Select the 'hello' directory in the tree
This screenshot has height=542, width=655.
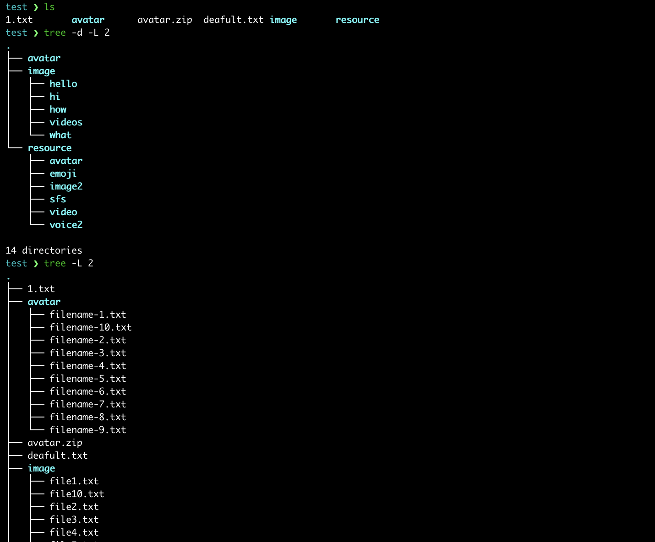[x=63, y=84]
